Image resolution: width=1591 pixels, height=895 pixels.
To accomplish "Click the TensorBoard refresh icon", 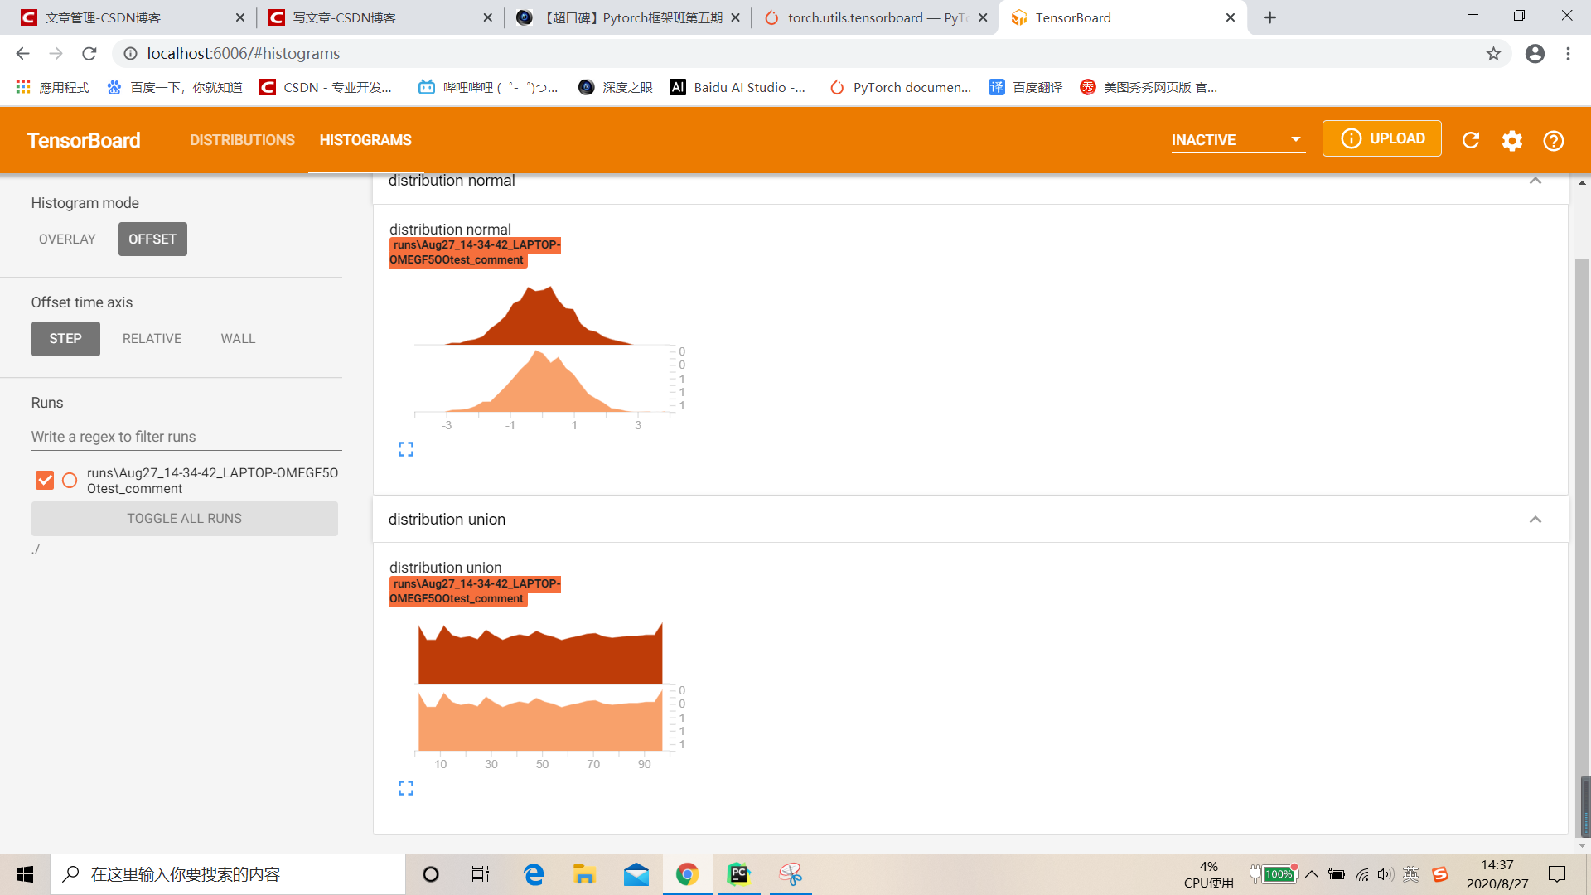I will pyautogui.click(x=1471, y=138).
